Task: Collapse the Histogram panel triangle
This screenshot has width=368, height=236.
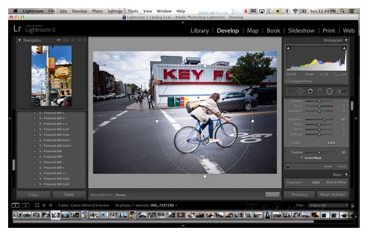Action: pos(346,41)
